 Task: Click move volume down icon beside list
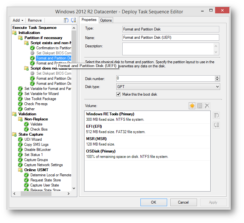[x=216, y=125]
